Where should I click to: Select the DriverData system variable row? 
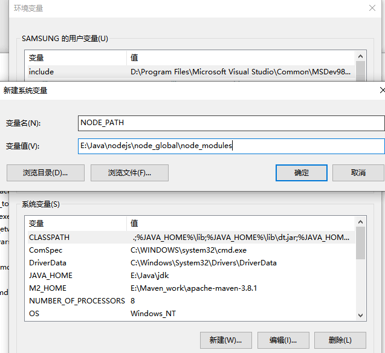(191, 263)
